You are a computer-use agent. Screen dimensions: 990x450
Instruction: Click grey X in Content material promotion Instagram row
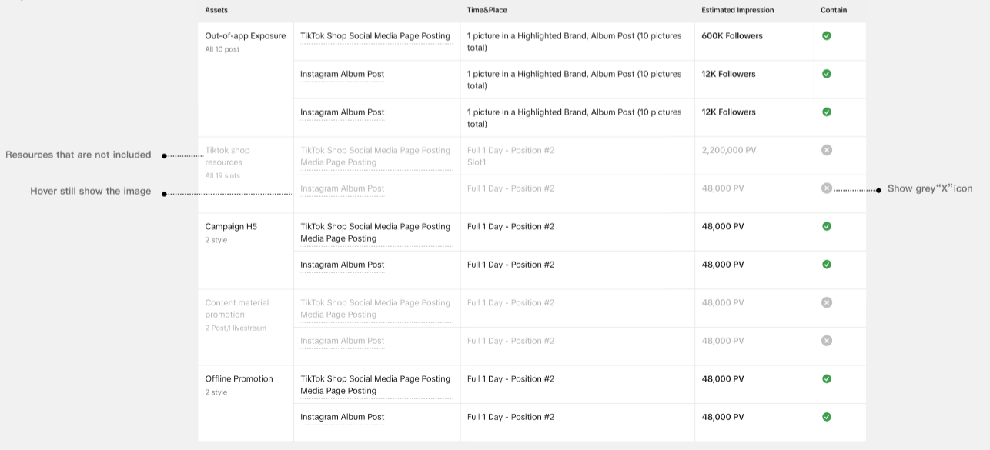(826, 341)
